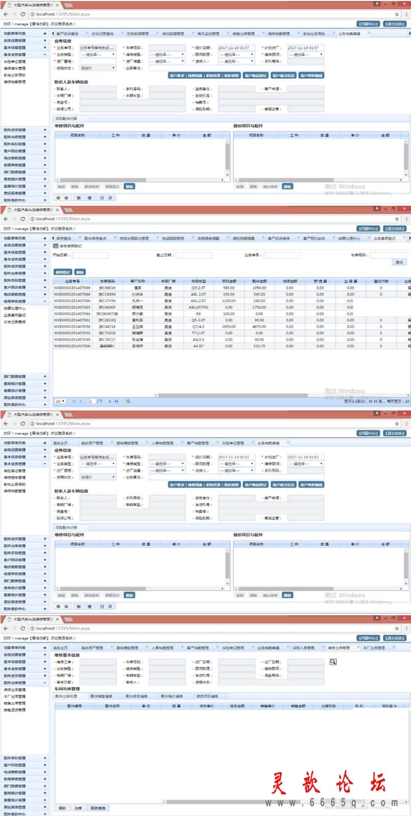This screenshot has height=816, width=411.
Task: Go to first page of WXD records
Action: click(73, 401)
